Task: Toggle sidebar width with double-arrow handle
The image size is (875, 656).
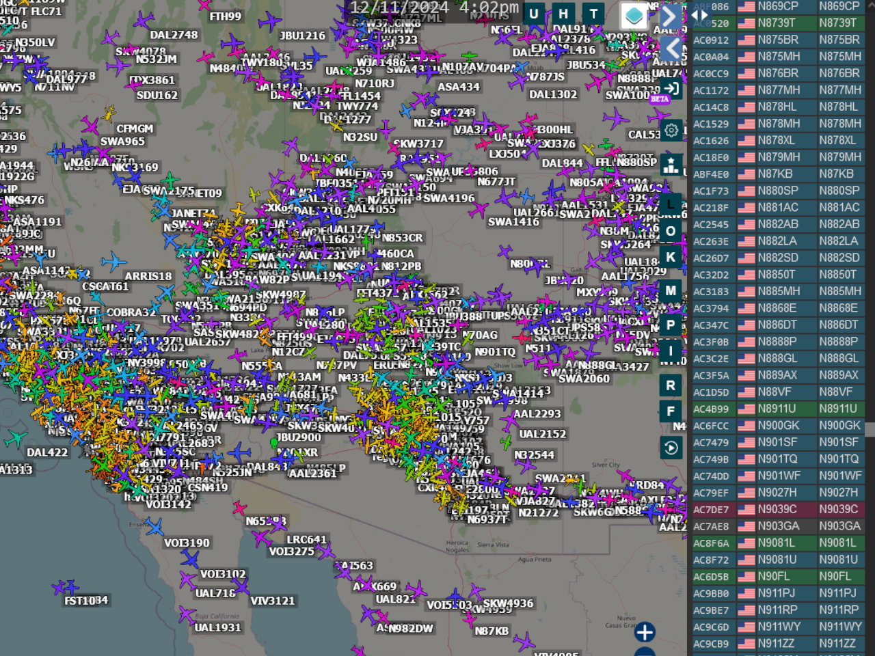Action: point(700,15)
